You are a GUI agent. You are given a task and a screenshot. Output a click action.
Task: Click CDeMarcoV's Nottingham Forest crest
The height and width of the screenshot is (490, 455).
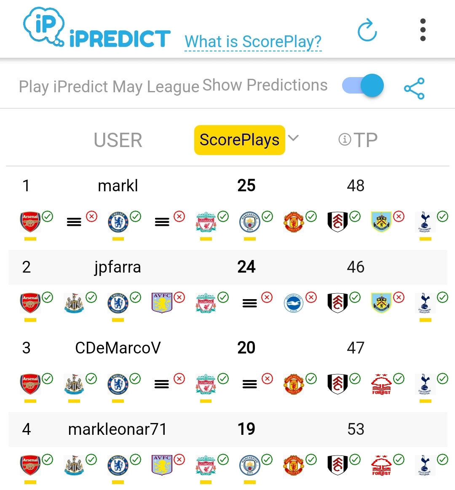click(382, 384)
